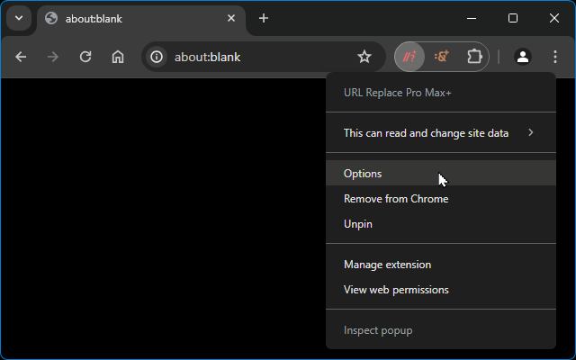Go to the home page
The height and width of the screenshot is (360, 576).
(118, 57)
